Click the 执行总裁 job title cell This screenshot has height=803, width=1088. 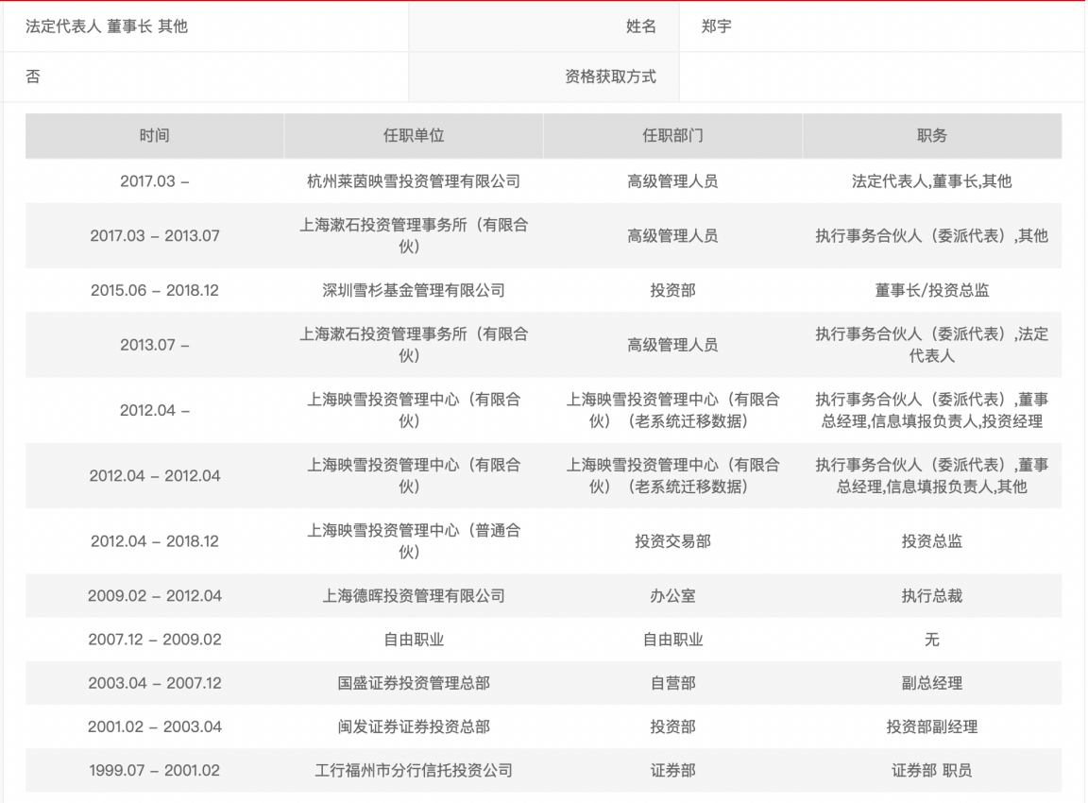(932, 595)
